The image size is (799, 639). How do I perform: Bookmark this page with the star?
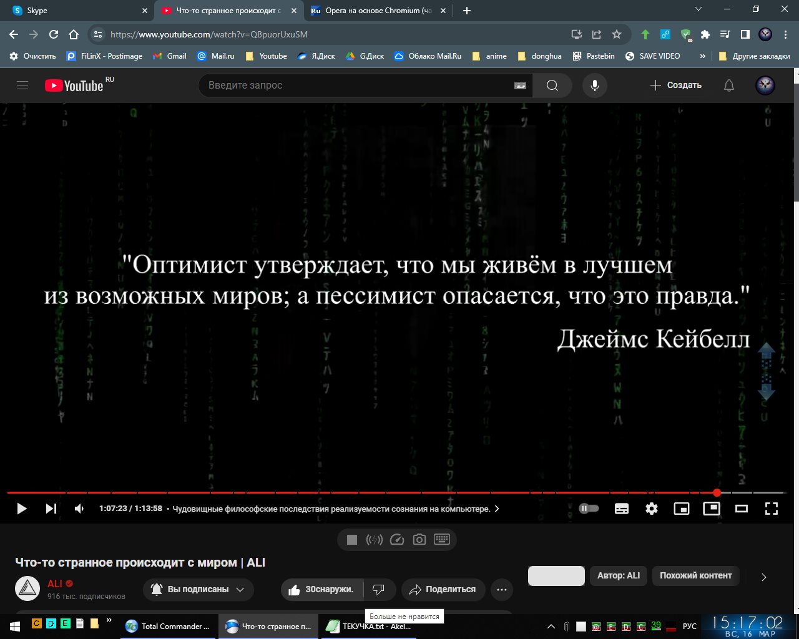point(617,34)
